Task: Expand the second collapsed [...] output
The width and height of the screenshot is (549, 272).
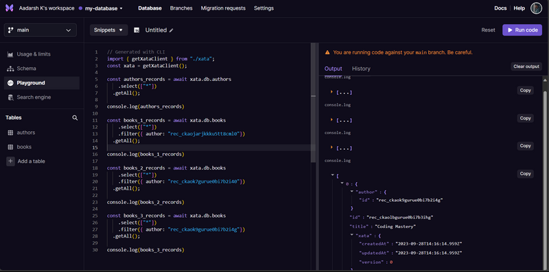Action: coord(331,120)
